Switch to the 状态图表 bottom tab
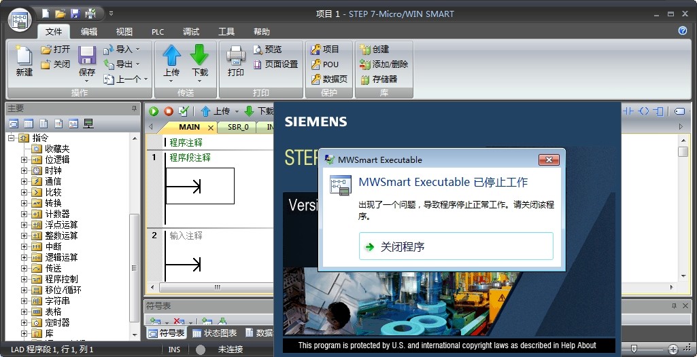This screenshot has width=697, height=357. (214, 333)
